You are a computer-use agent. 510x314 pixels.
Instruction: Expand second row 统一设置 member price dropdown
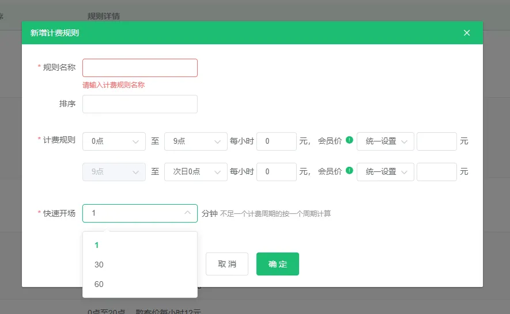click(386, 171)
